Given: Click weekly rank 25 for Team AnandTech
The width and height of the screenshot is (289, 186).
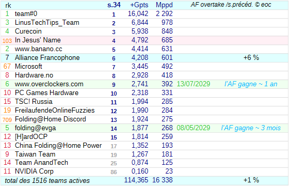Looking at the screenshot, I should click(x=114, y=163).
